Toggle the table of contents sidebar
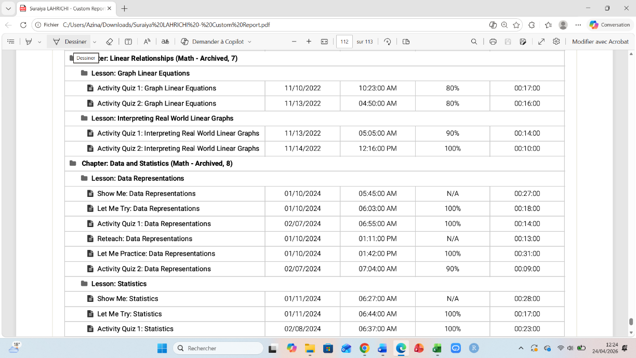This screenshot has width=636, height=358. (11, 42)
